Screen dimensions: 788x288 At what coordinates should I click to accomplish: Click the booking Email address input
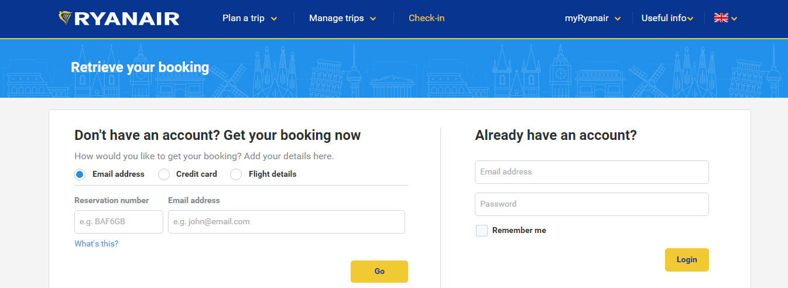pos(286,222)
